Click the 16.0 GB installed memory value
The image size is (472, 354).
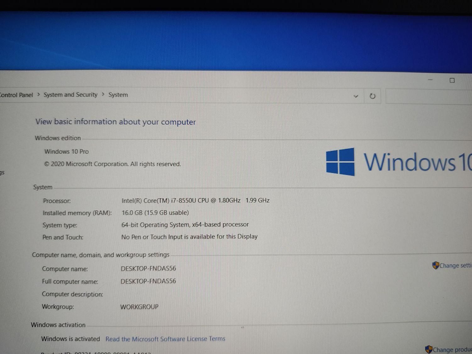[155, 213]
